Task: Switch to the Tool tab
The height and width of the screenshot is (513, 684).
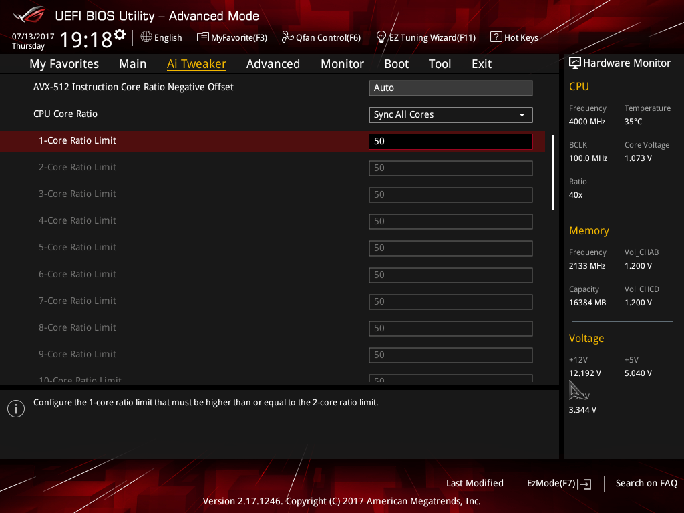Action: [x=440, y=64]
